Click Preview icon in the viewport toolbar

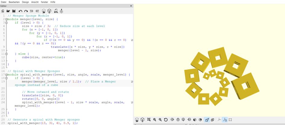137,120
